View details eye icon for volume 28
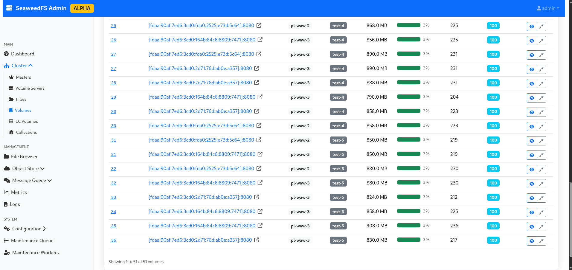 tap(532, 84)
